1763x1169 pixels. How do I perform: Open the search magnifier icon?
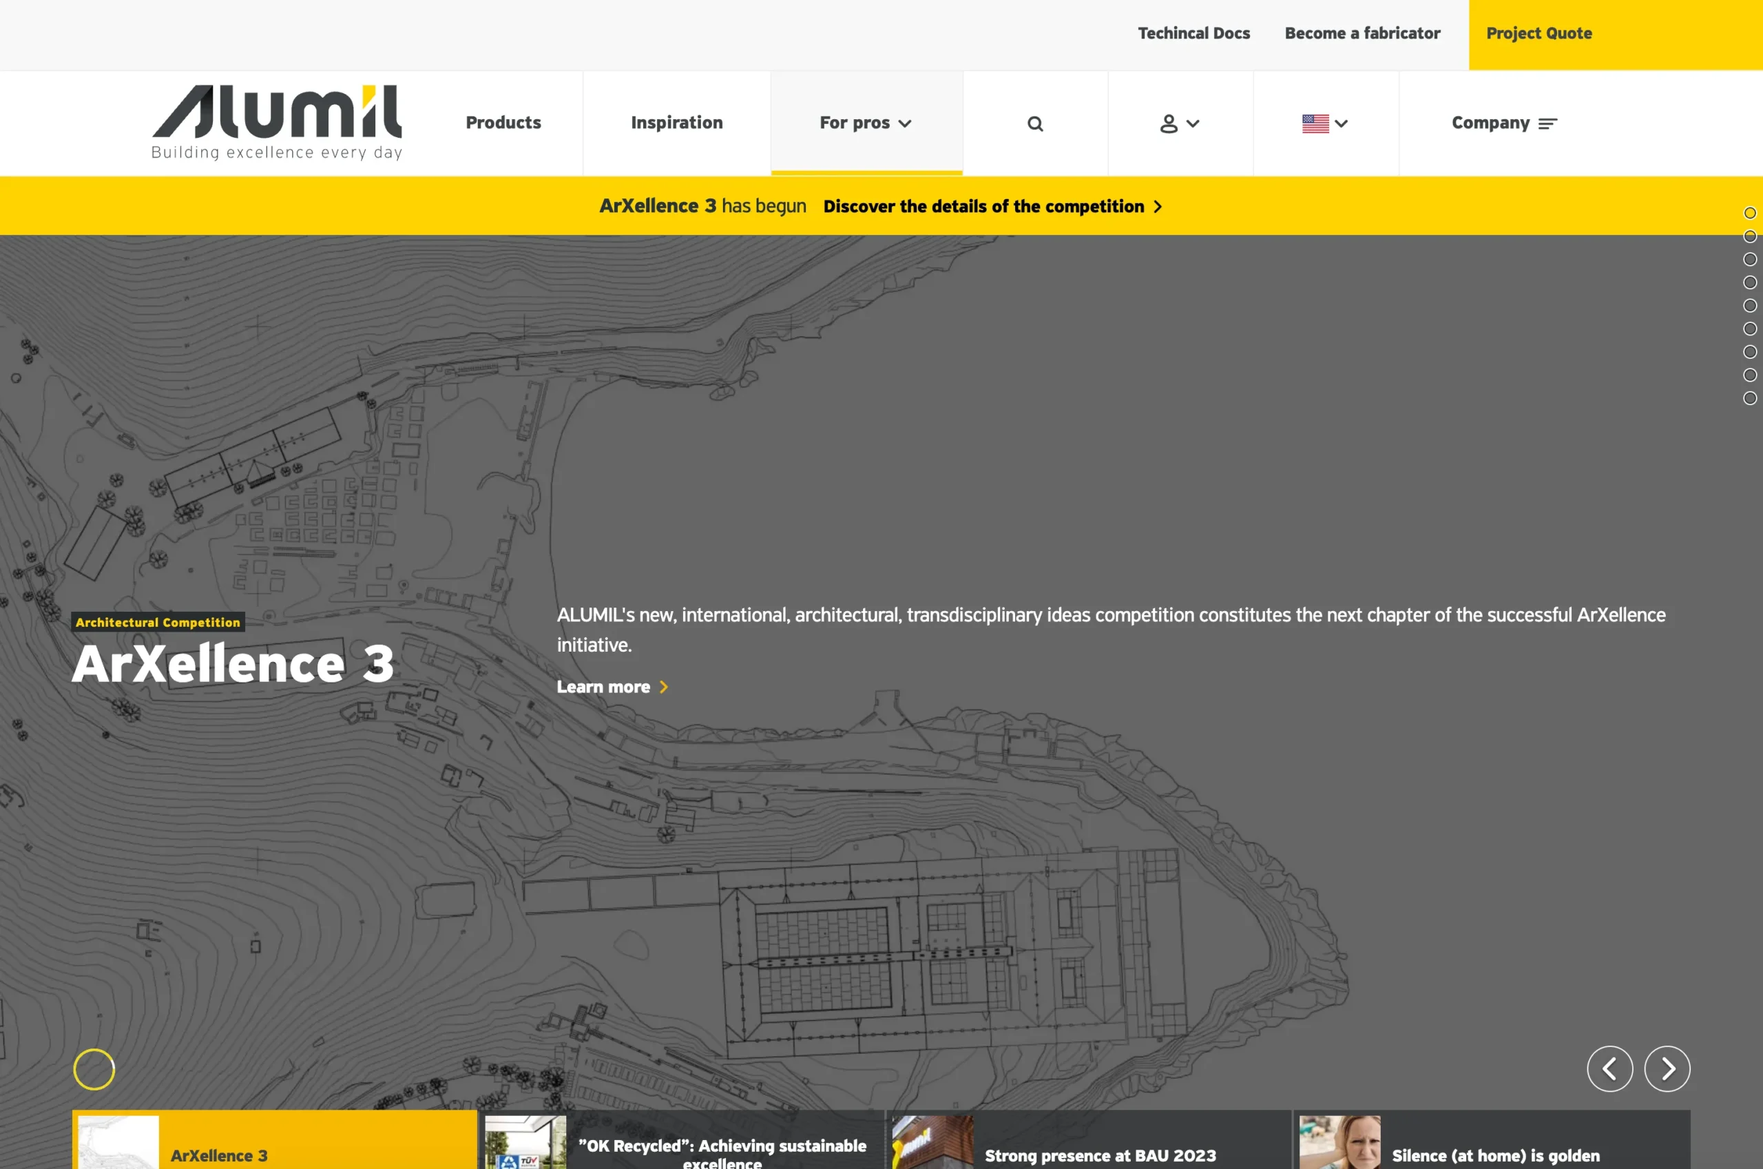click(x=1035, y=124)
